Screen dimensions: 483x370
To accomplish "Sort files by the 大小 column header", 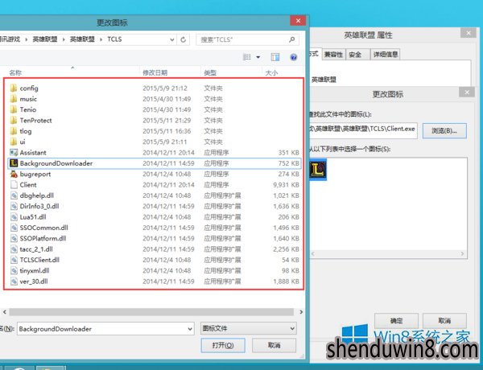I will point(271,73).
